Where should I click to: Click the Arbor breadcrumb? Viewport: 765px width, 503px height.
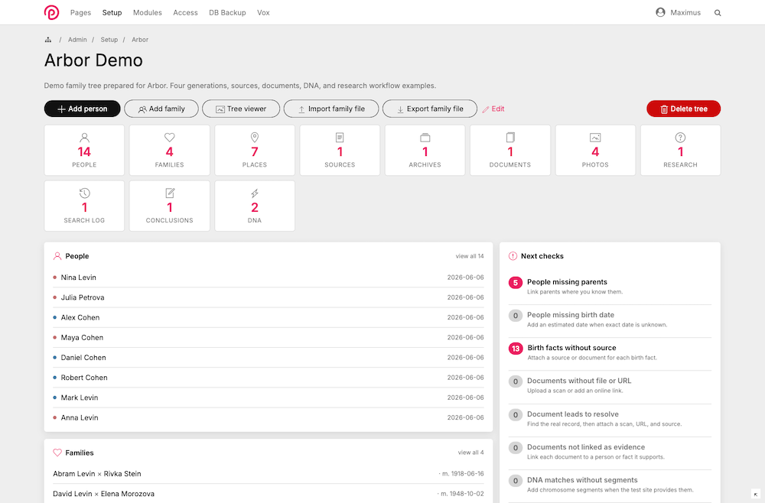pyautogui.click(x=140, y=40)
